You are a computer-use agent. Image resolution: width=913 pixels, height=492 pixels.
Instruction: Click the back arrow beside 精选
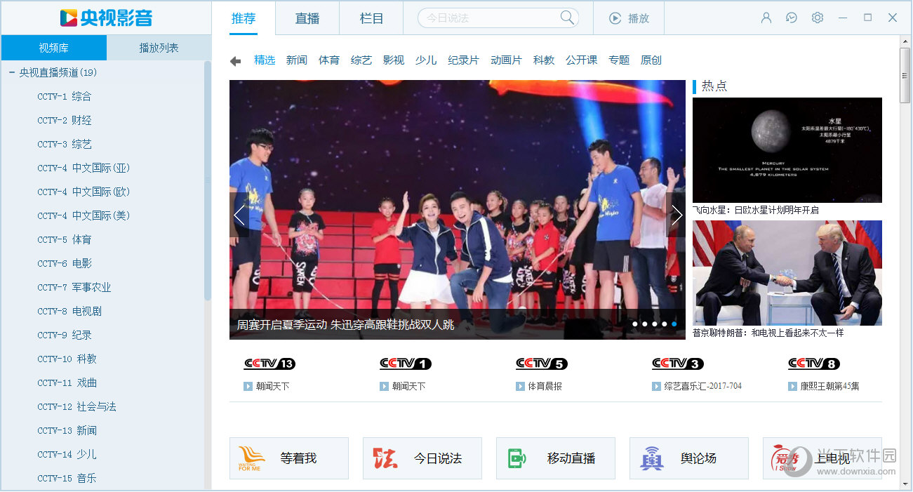236,61
